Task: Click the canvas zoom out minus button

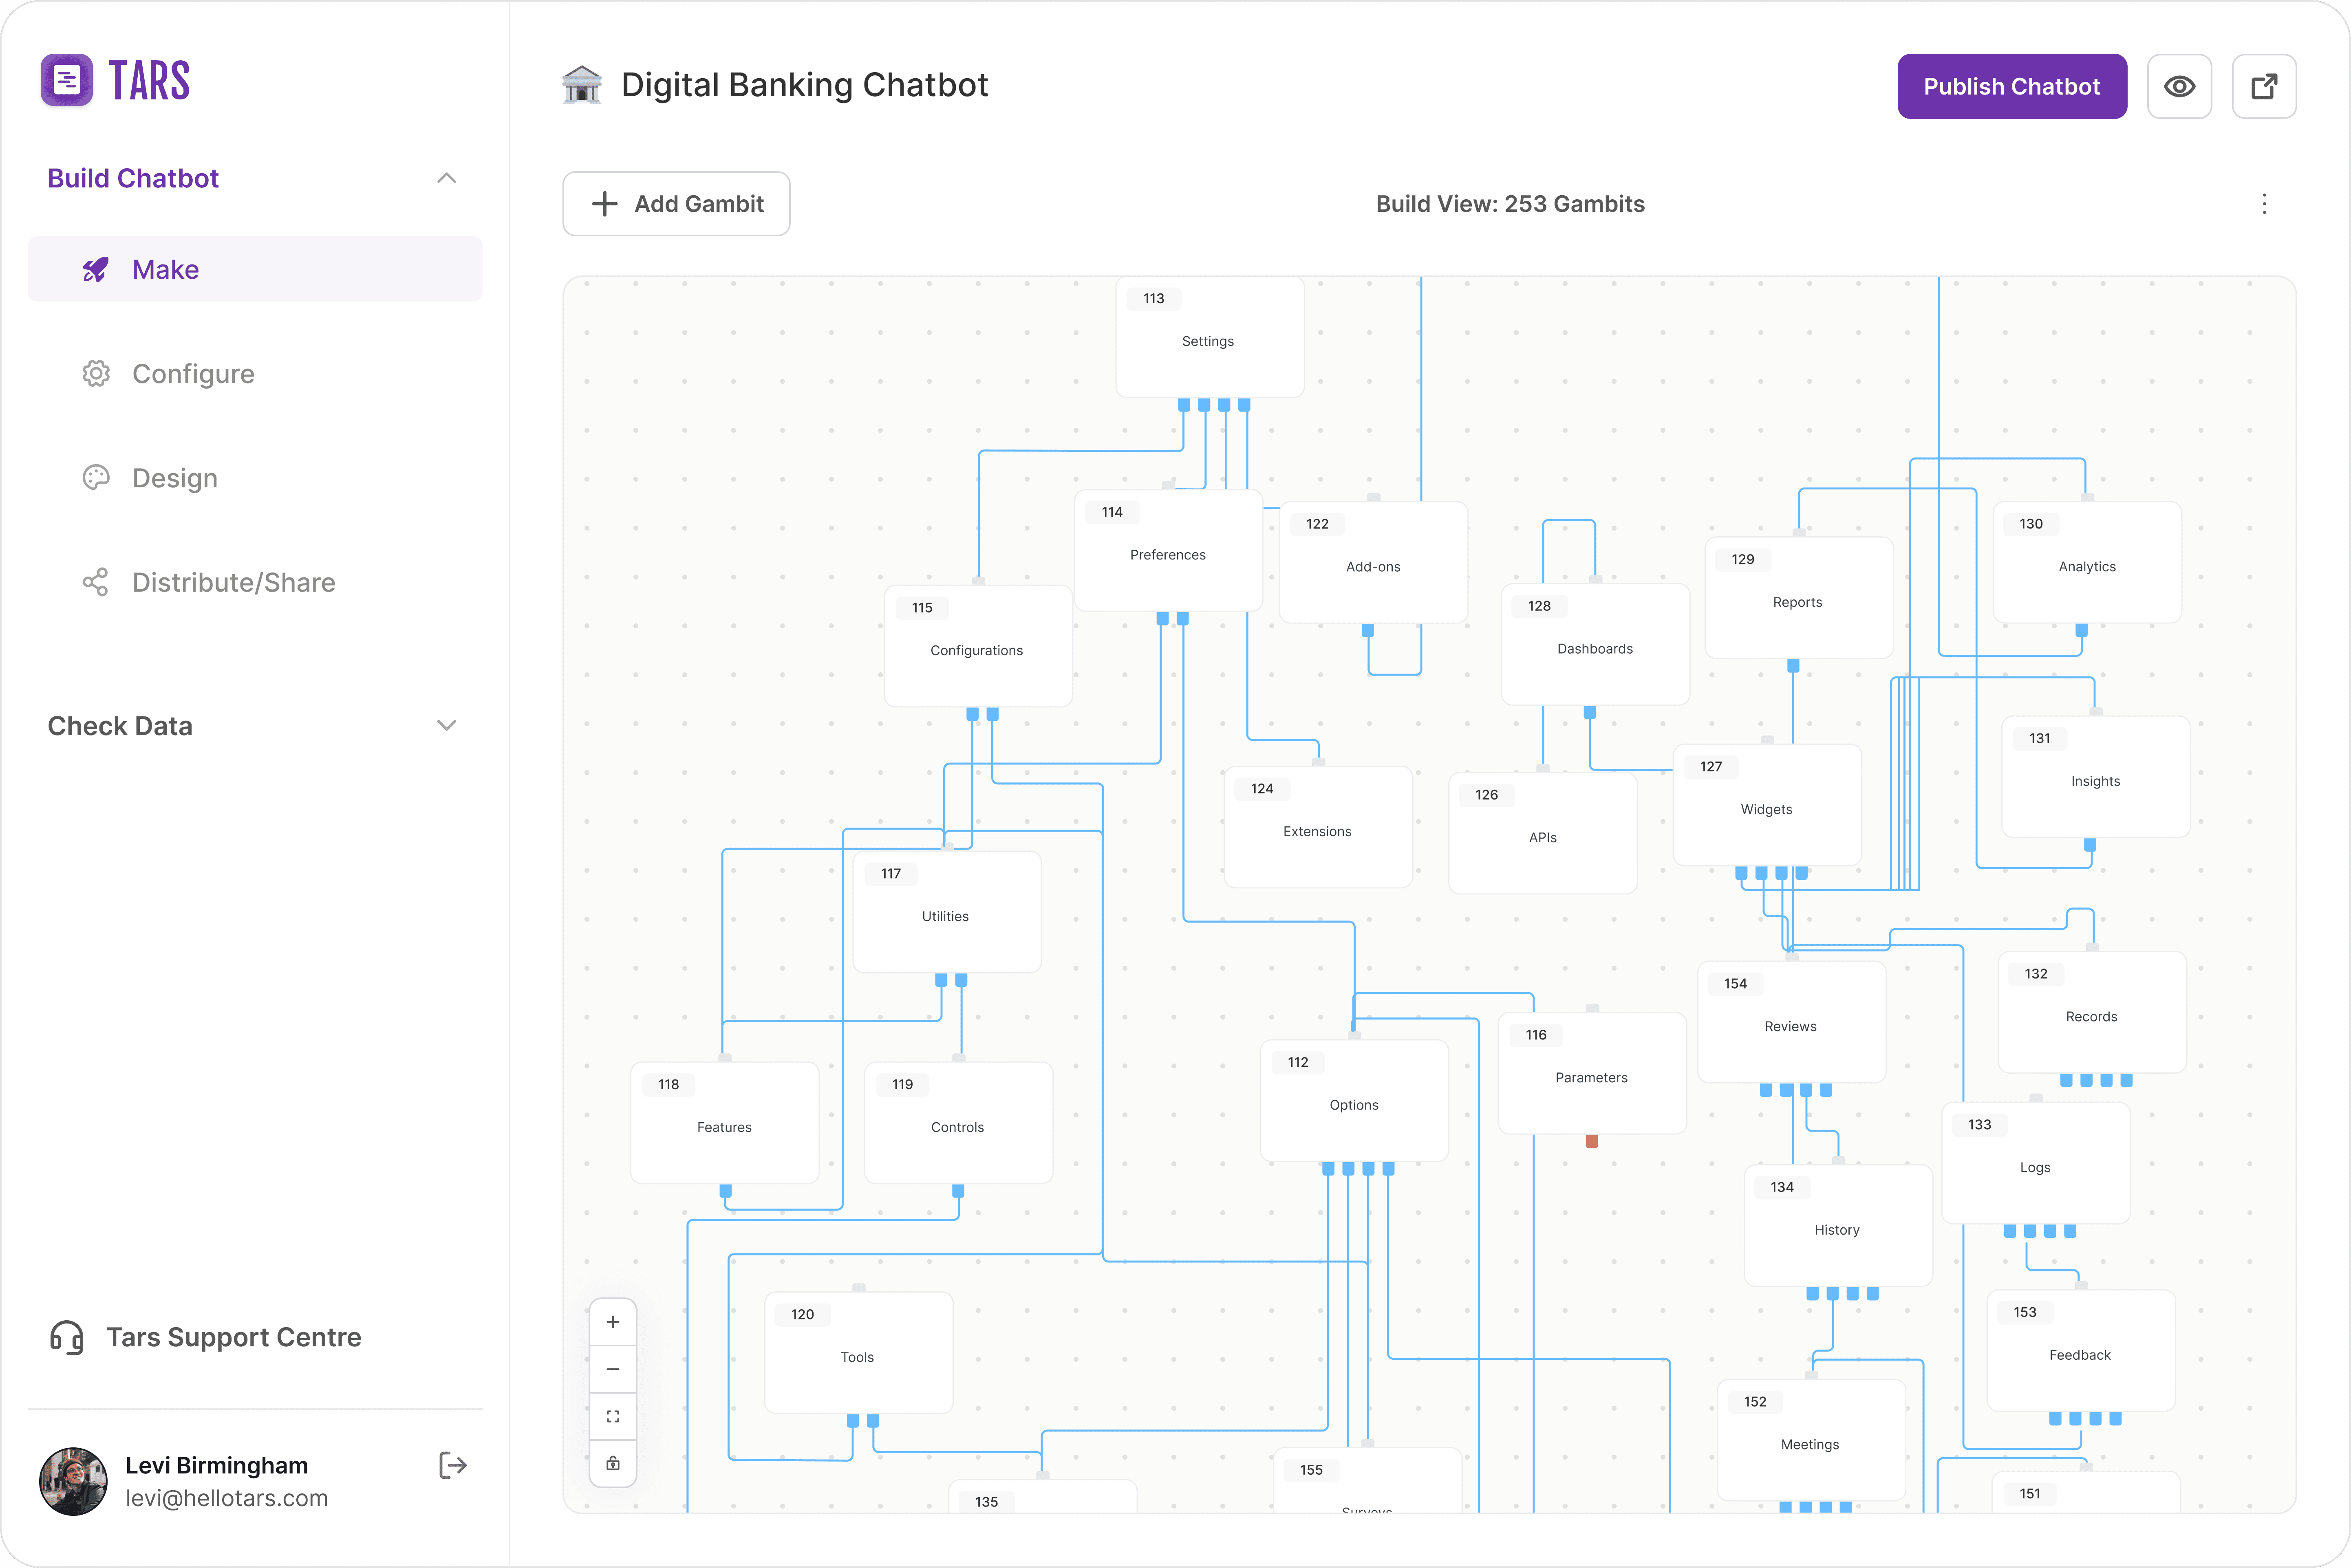Action: click(x=613, y=1369)
